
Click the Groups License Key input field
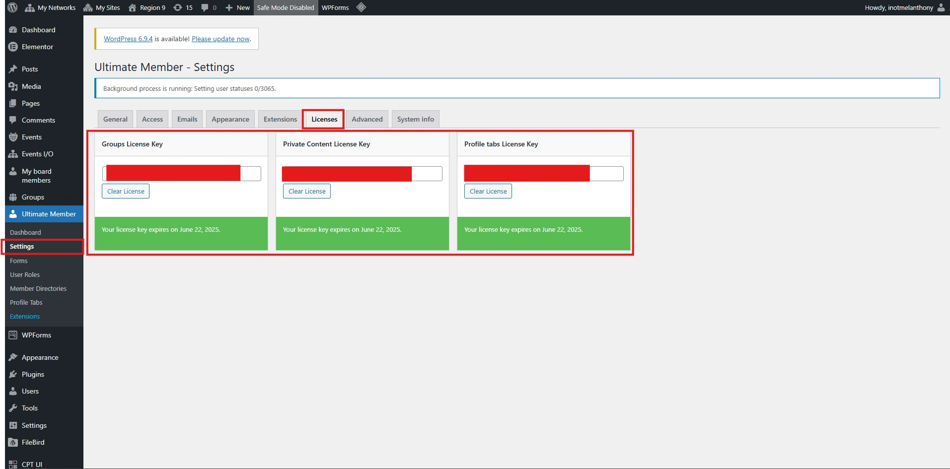click(x=182, y=174)
